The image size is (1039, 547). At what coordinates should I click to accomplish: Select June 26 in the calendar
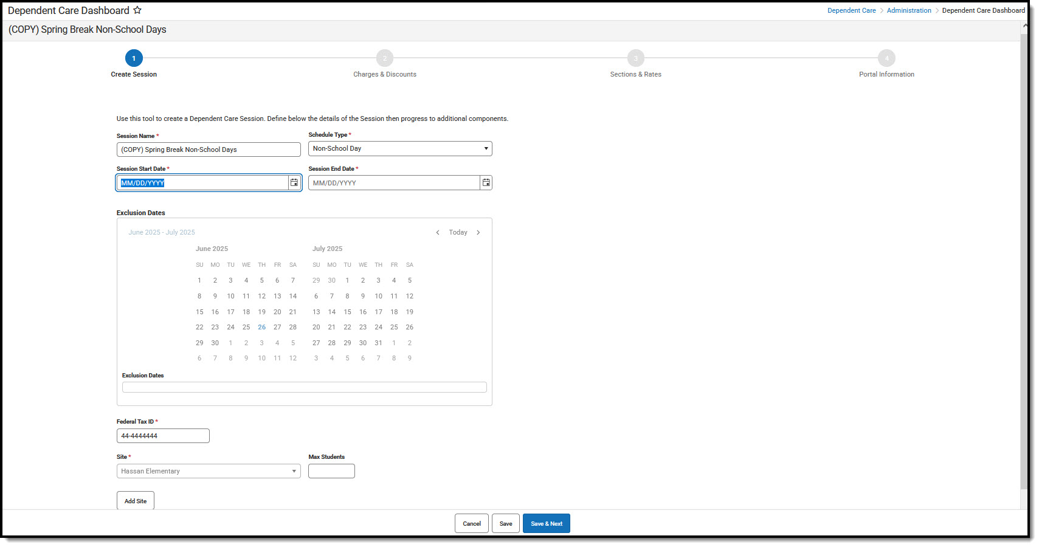(262, 327)
